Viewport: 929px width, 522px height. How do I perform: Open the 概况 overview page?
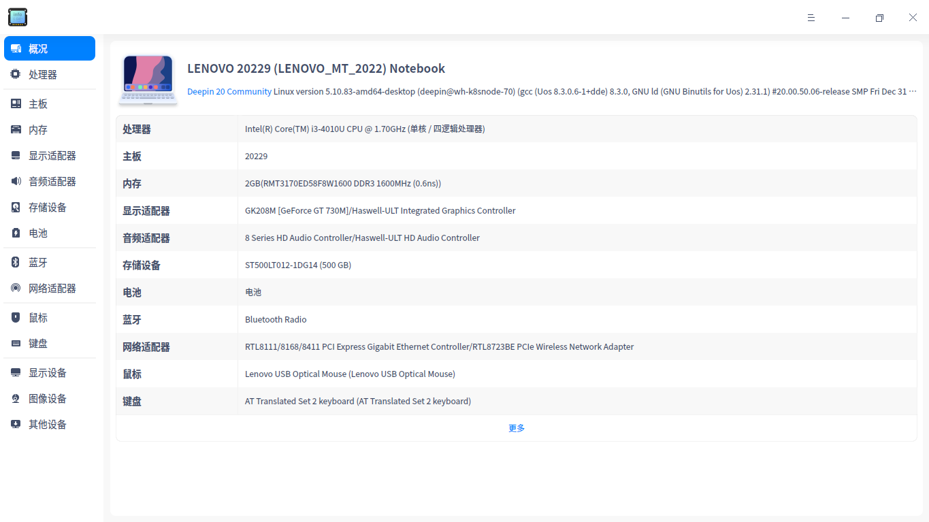(x=50, y=48)
